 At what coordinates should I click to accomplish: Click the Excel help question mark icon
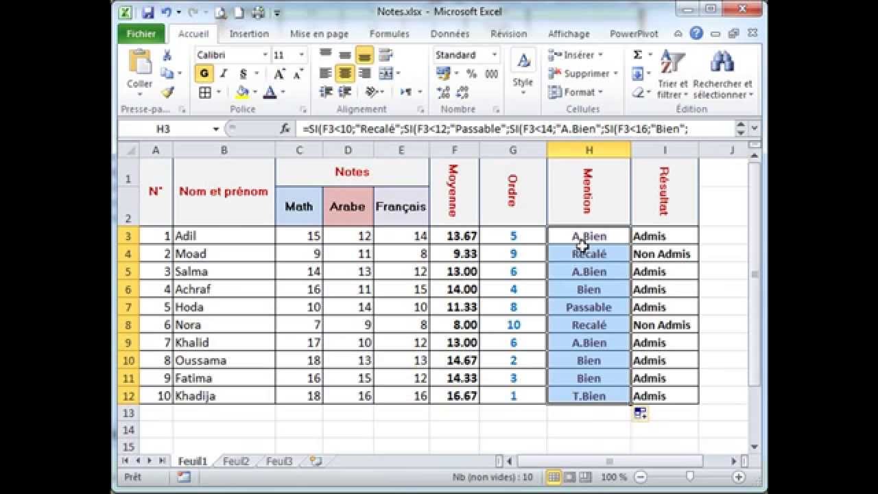[696, 33]
